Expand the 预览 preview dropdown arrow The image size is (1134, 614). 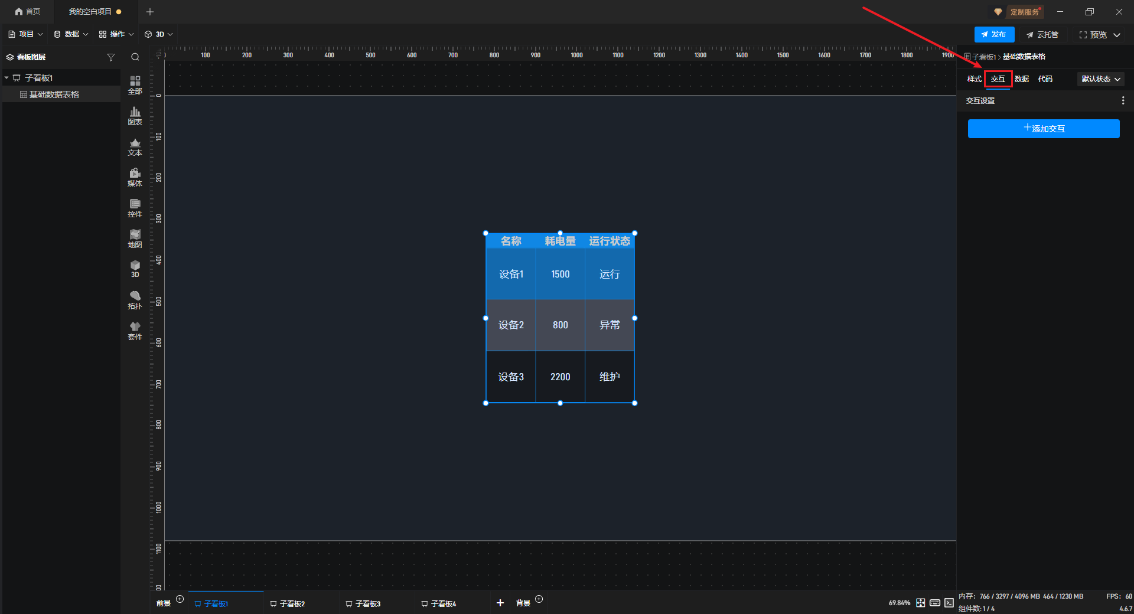point(1117,35)
